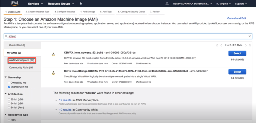Select the Citrix CloudBridge SDWAN VPX AMI

237,72
